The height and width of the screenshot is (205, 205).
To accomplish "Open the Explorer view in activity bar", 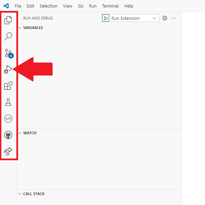I will 8,20.
